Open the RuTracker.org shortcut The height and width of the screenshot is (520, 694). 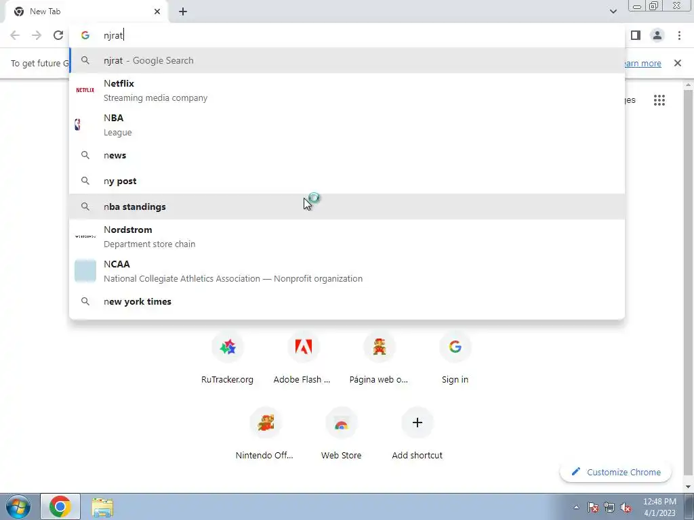(x=228, y=358)
